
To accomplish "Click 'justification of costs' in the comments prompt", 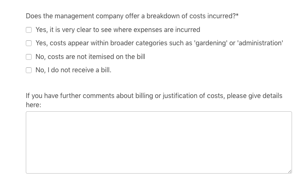I will [x=193, y=96].
